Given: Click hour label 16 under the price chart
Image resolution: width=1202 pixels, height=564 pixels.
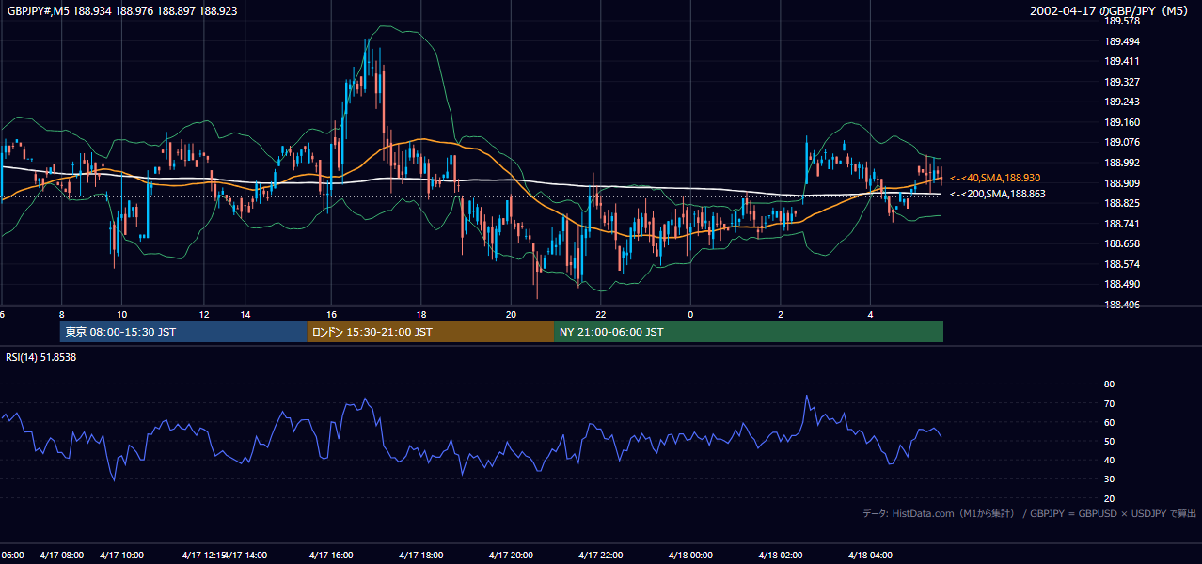Looking at the screenshot, I should [x=331, y=314].
